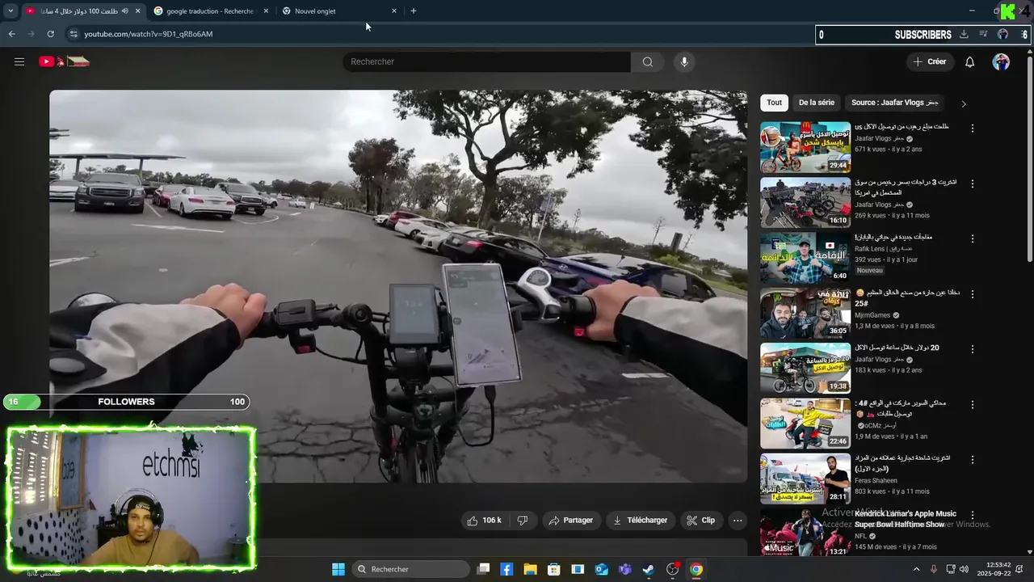Open Microsoft Teams from the taskbar

(x=625, y=569)
